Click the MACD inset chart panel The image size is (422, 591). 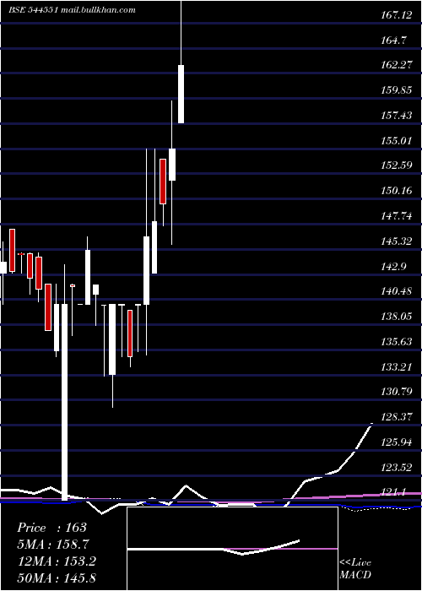click(x=232, y=549)
